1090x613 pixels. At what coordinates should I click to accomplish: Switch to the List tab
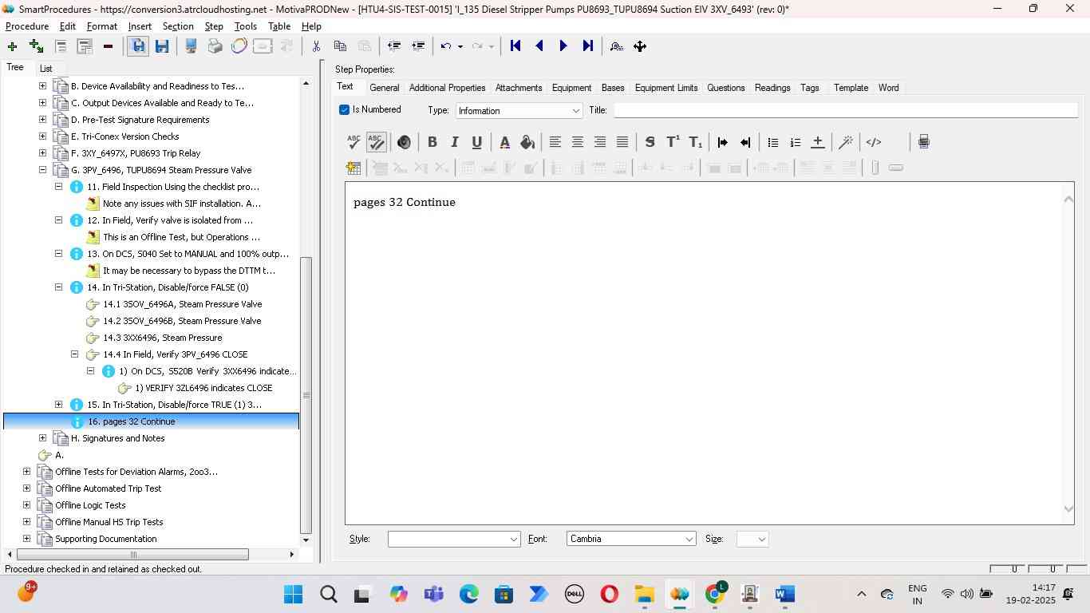pyautogui.click(x=45, y=69)
